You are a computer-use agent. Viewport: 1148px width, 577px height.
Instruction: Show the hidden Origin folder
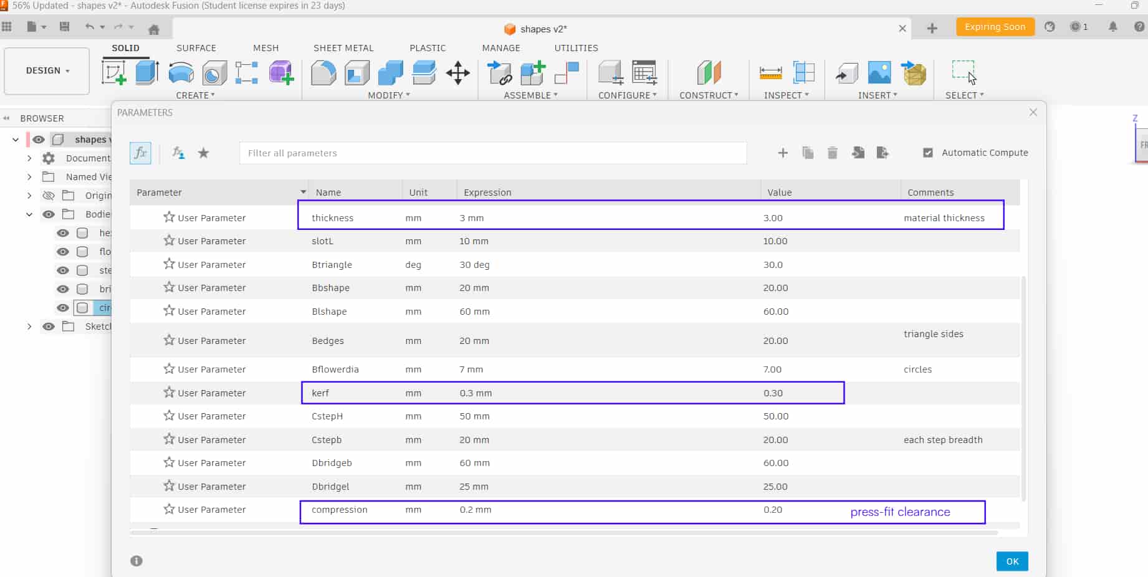(49, 196)
